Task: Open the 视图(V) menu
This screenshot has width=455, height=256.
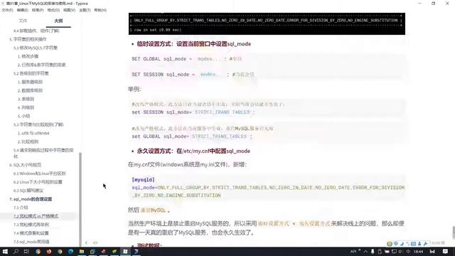Action: pos(69,10)
